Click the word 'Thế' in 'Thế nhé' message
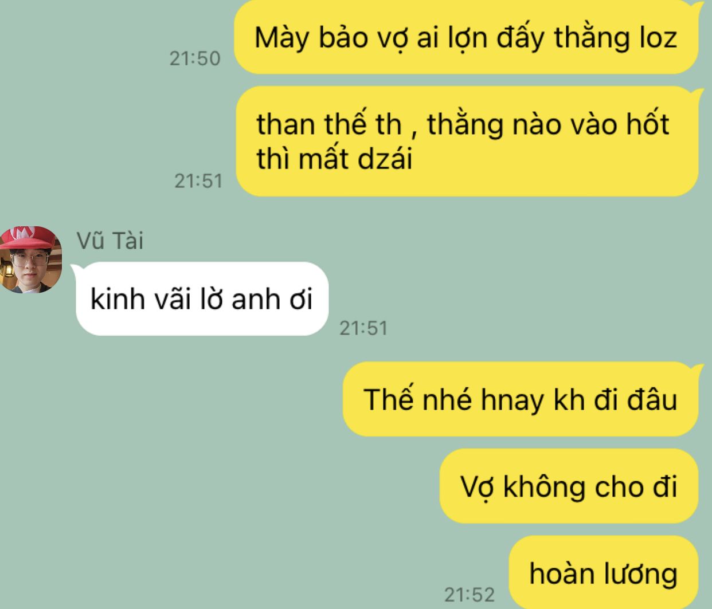This screenshot has width=712, height=609. click(389, 399)
